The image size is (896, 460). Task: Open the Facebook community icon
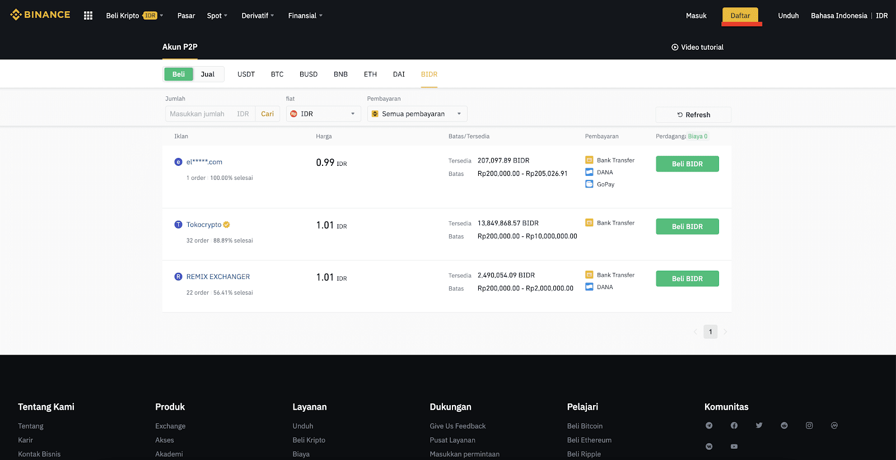(734, 426)
